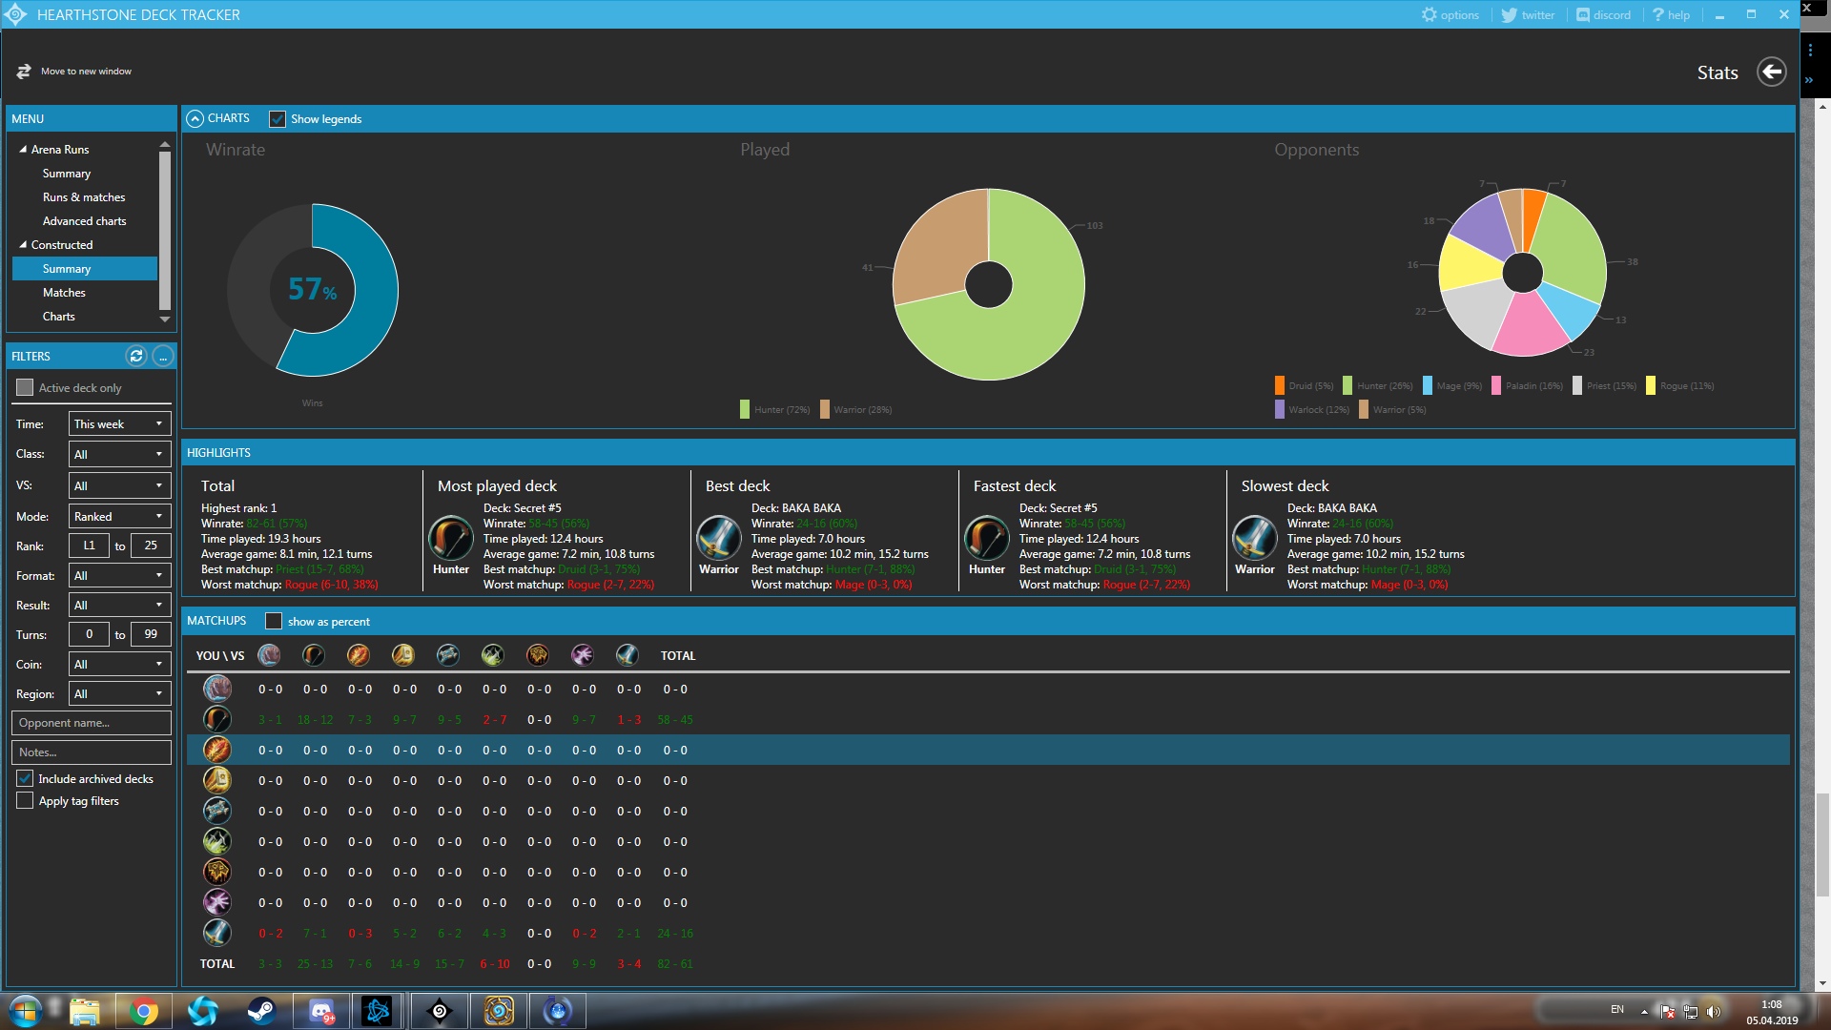Toggle the Show legends checkbox
1831x1030 pixels.
click(x=278, y=119)
